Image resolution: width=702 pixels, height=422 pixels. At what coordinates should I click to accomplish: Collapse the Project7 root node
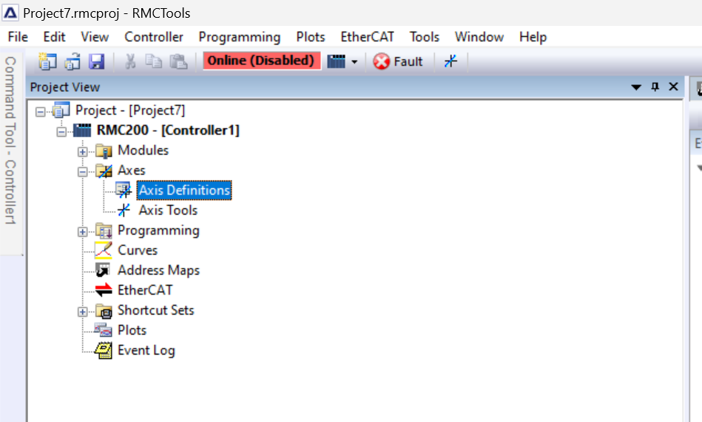40,112
